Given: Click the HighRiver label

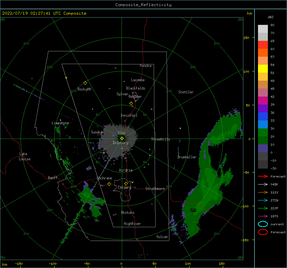Looking at the screenshot, I should [x=132, y=224].
